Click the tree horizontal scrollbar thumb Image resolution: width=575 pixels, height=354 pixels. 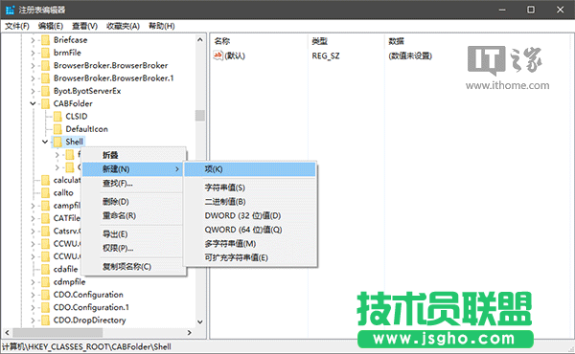57,333
